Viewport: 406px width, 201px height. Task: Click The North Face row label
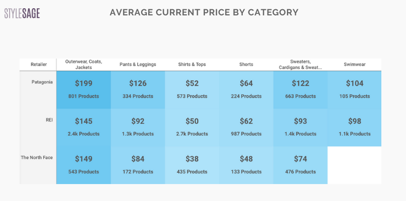click(37, 157)
